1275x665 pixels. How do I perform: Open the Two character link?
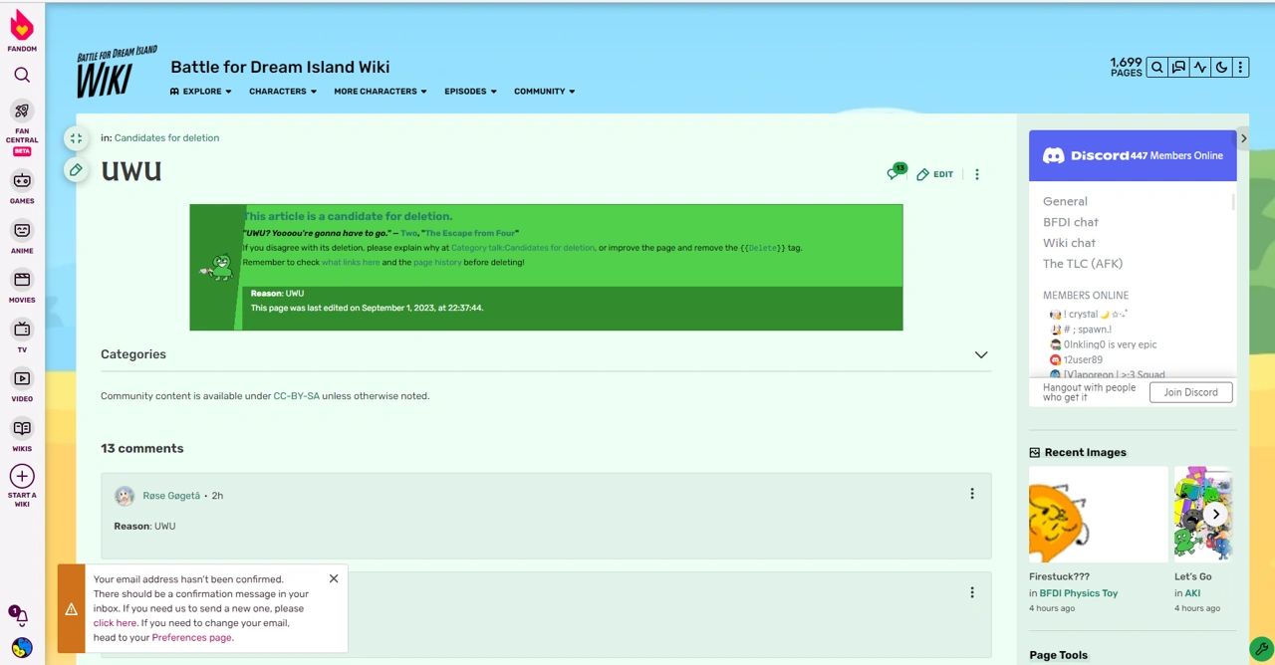(408, 233)
